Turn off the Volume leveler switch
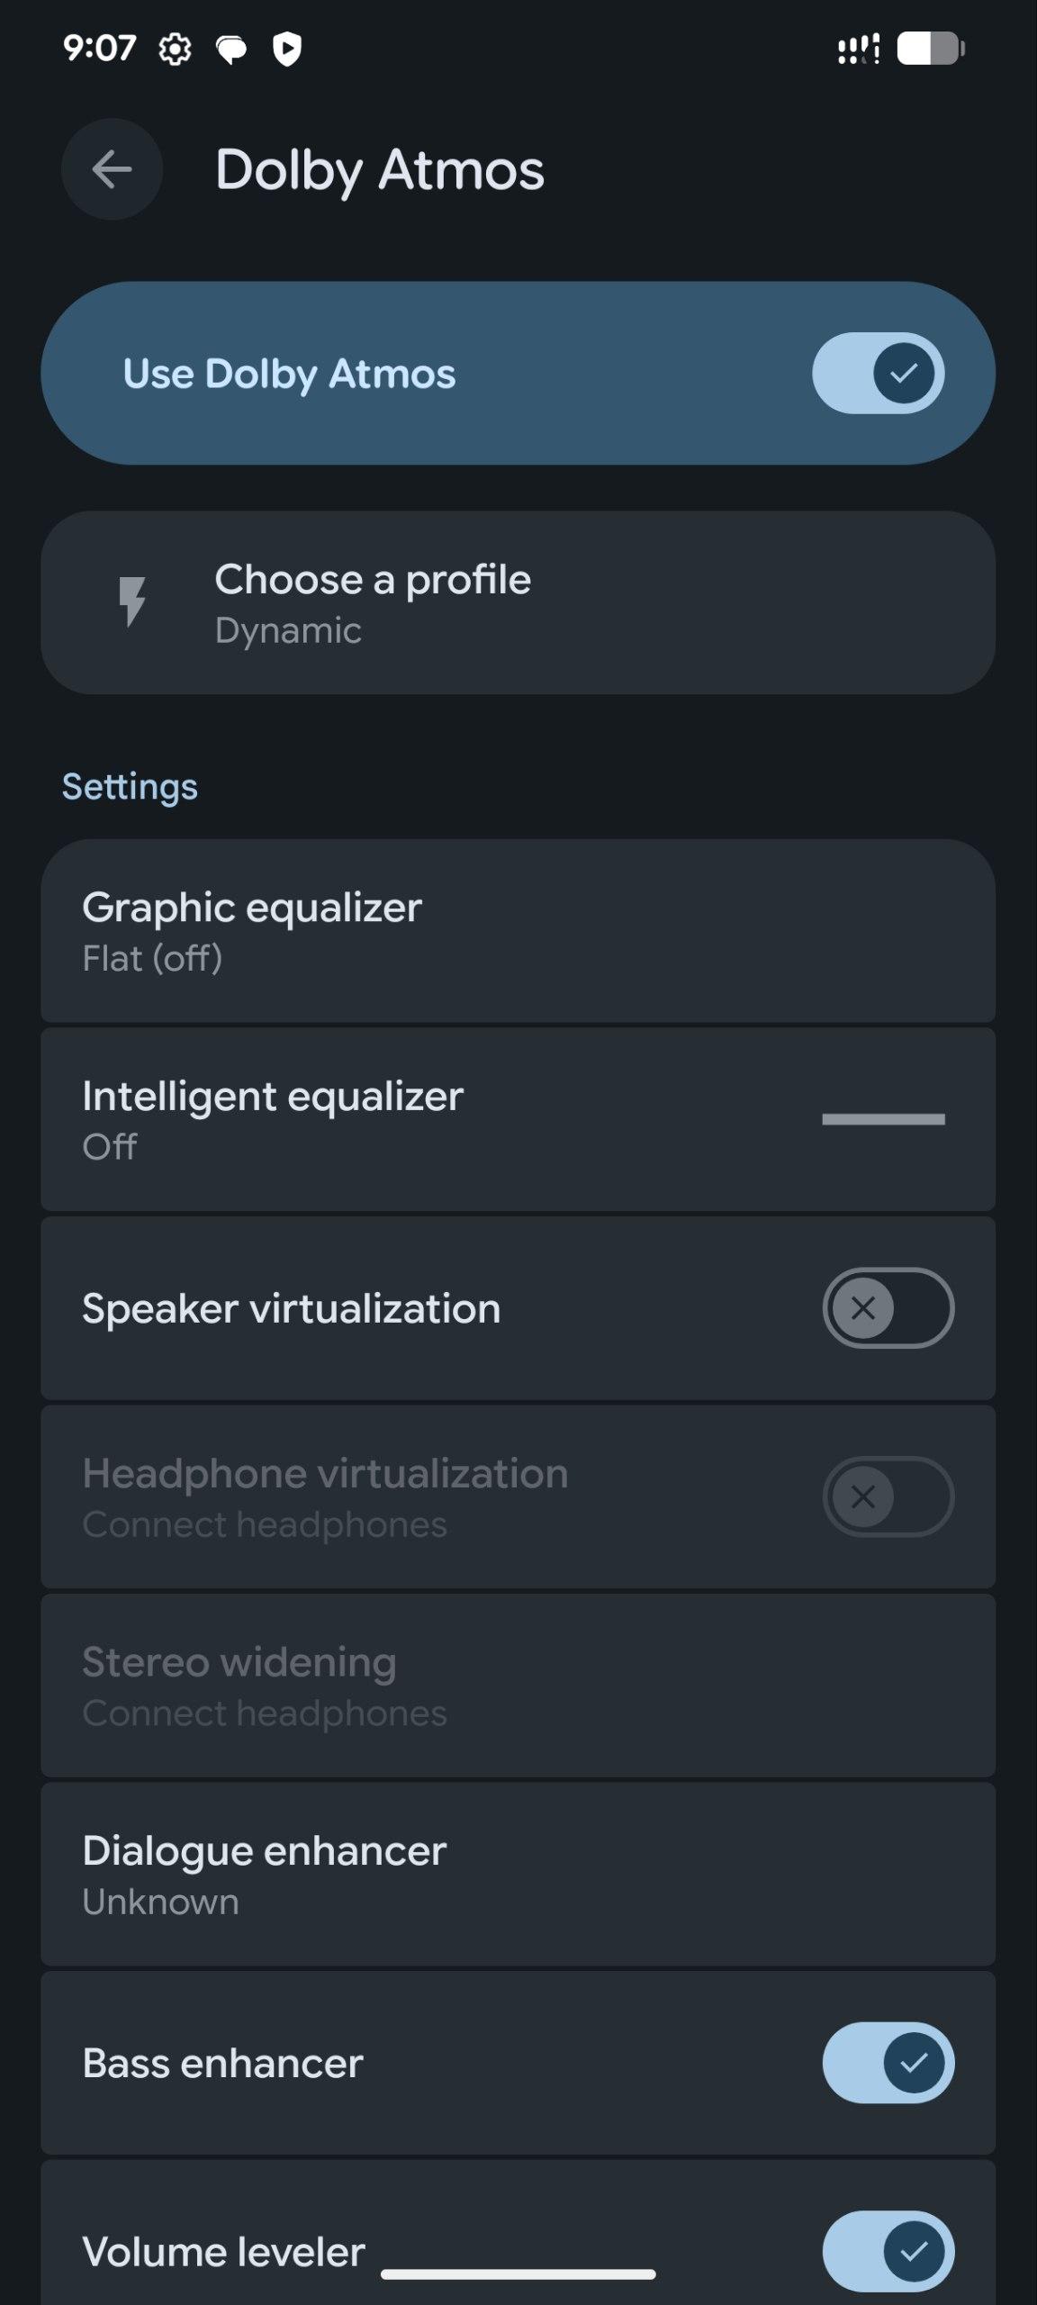The height and width of the screenshot is (2305, 1037). 888,2250
